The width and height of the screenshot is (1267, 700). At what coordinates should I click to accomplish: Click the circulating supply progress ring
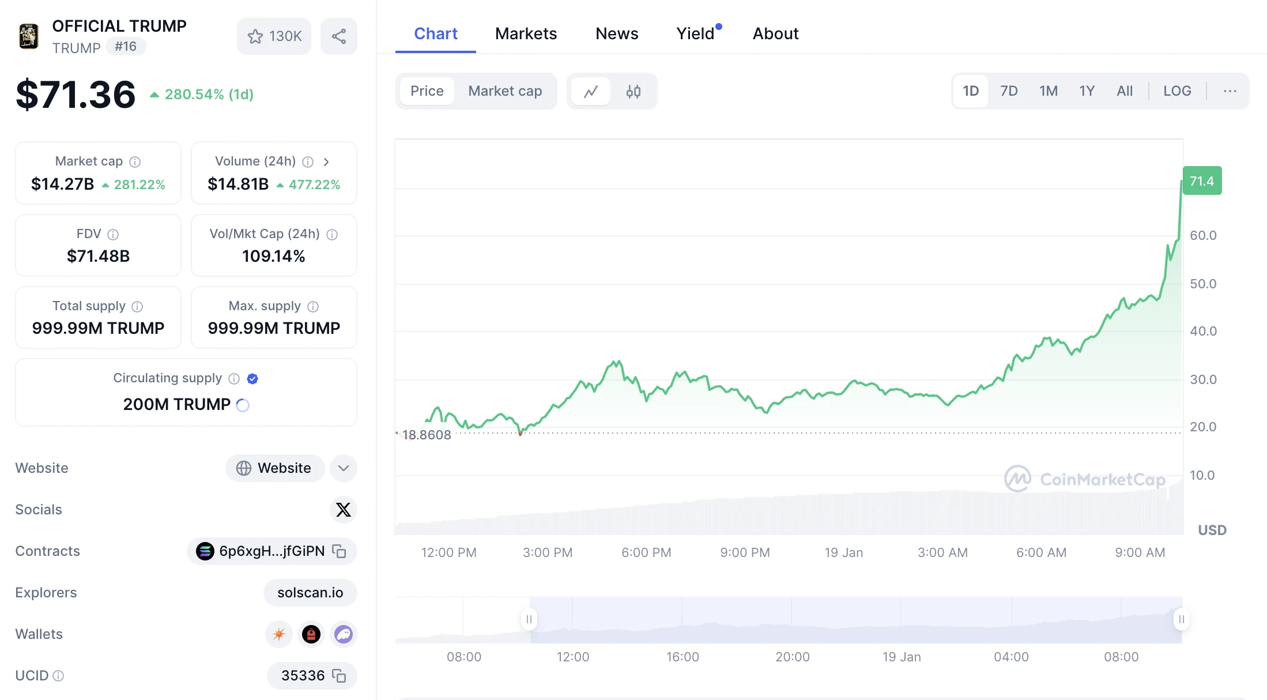243,405
